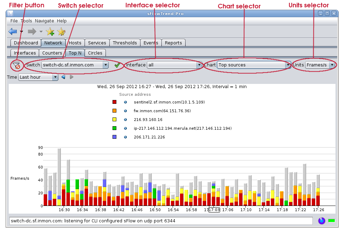Image resolution: width=347 pixels, height=229 pixels.
Task: Open the Chart selector showing Top sources
Action: [x=254, y=65]
